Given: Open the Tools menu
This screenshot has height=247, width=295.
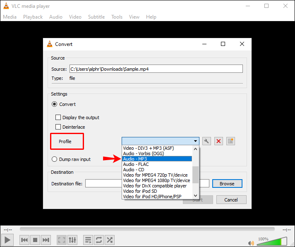Looking at the screenshot, I should pos(117,17).
